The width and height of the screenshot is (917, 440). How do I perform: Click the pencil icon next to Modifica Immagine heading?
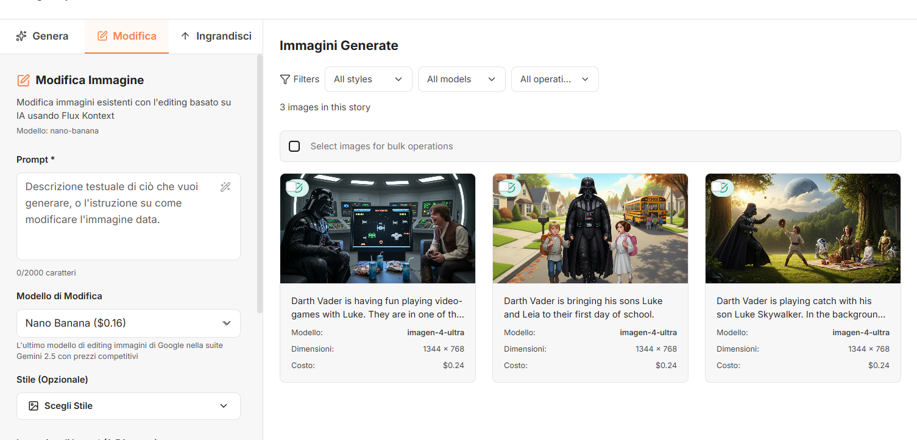click(23, 80)
